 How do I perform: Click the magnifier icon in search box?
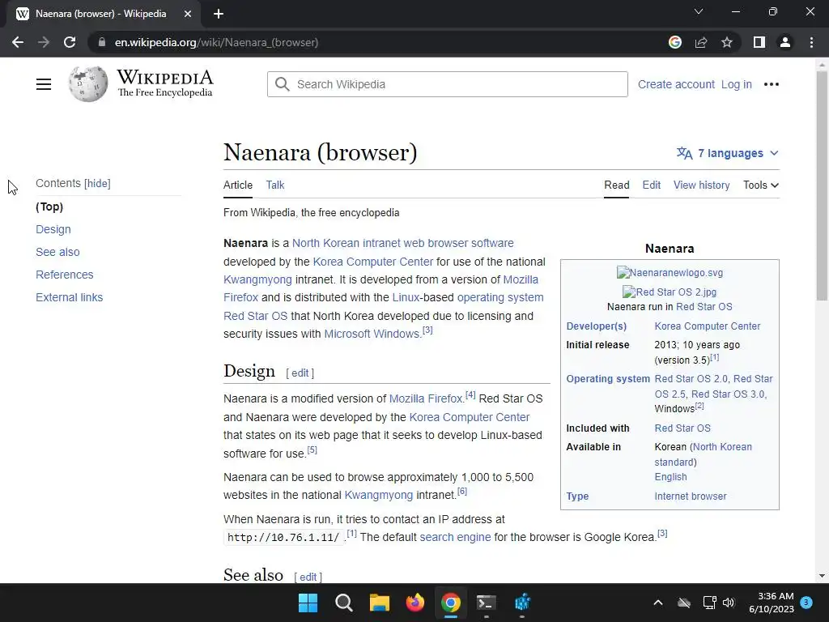pyautogui.click(x=283, y=84)
